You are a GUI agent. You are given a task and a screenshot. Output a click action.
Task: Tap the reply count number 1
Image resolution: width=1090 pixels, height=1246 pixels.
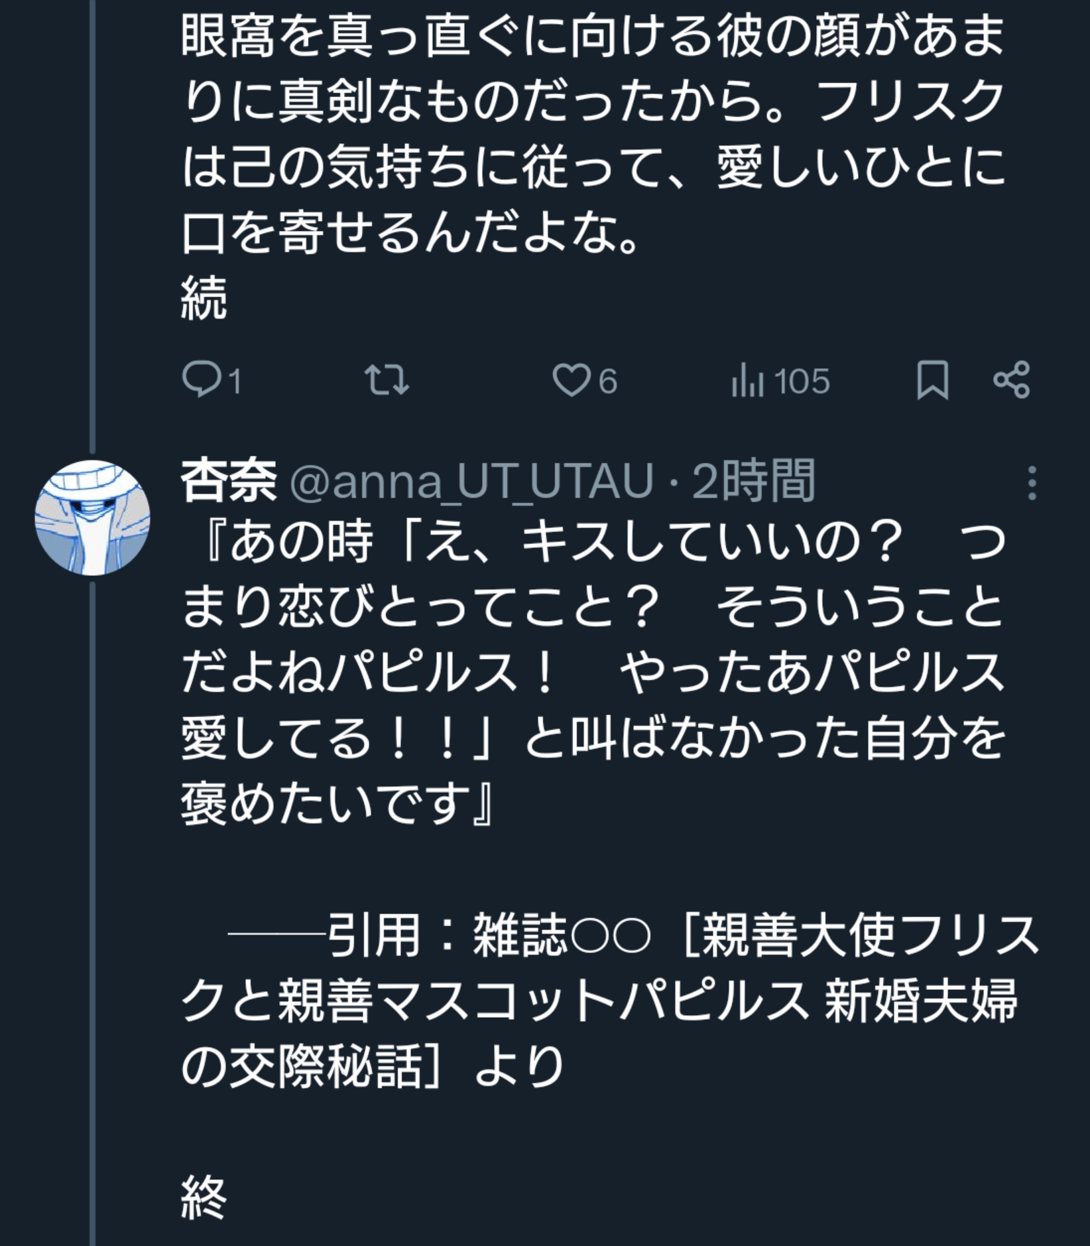(x=234, y=382)
